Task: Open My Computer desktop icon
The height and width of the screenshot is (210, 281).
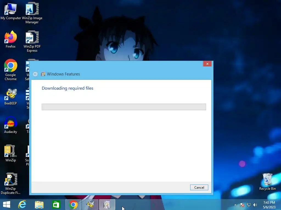Action: pos(11,11)
